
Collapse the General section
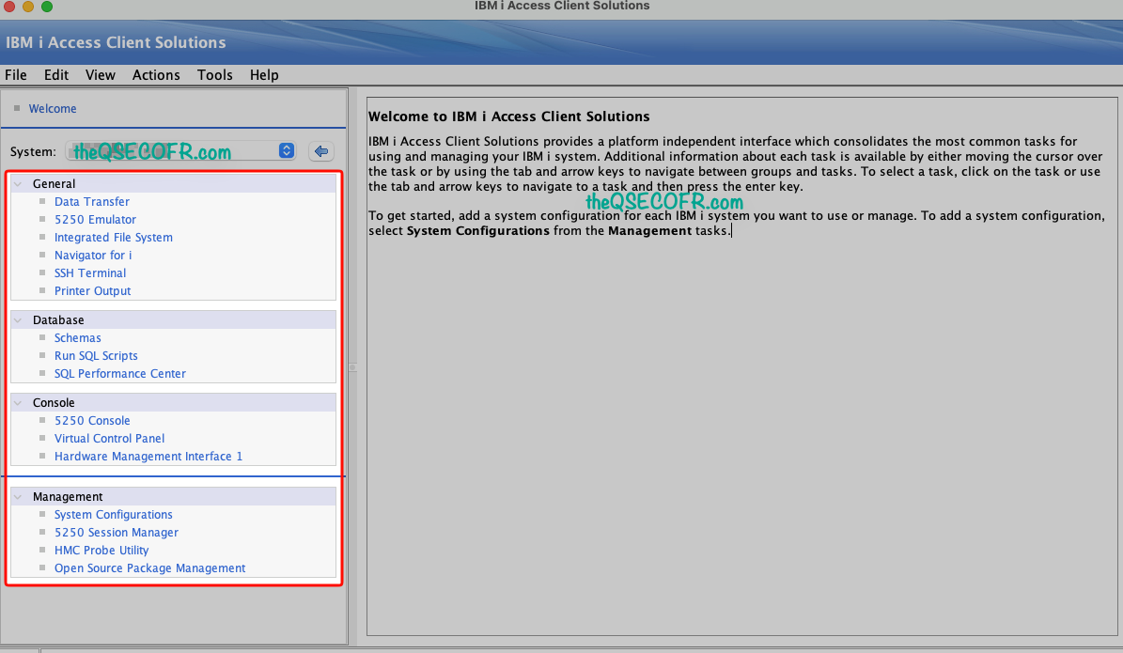click(x=19, y=184)
